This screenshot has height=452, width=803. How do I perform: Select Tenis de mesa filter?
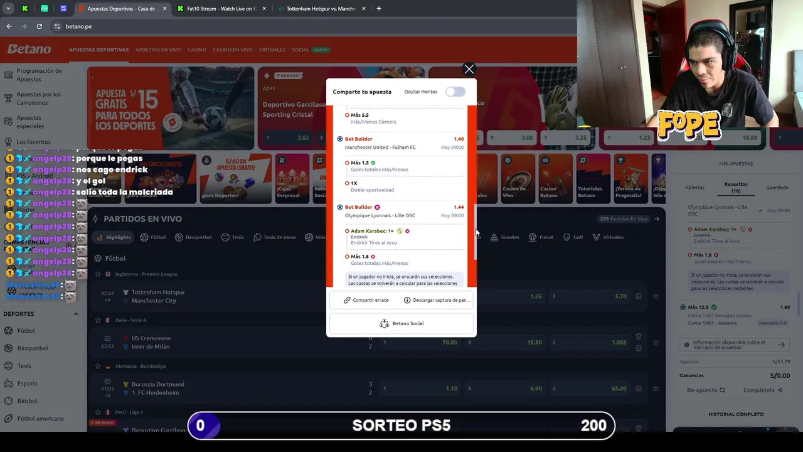pyautogui.click(x=274, y=237)
